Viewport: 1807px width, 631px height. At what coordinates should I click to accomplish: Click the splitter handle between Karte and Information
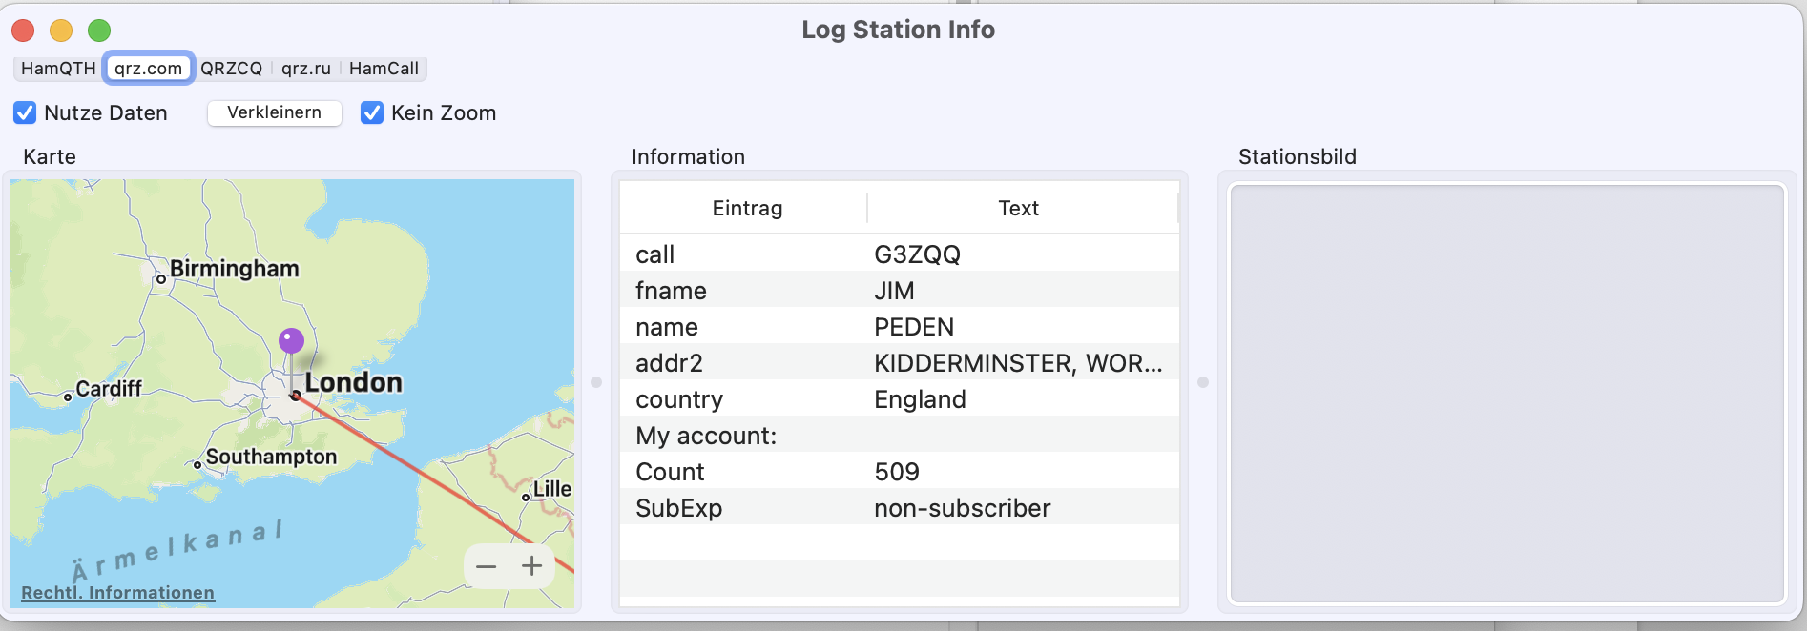(596, 382)
